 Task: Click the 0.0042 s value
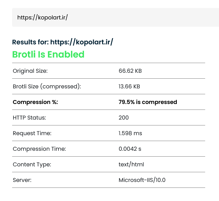click(130, 149)
